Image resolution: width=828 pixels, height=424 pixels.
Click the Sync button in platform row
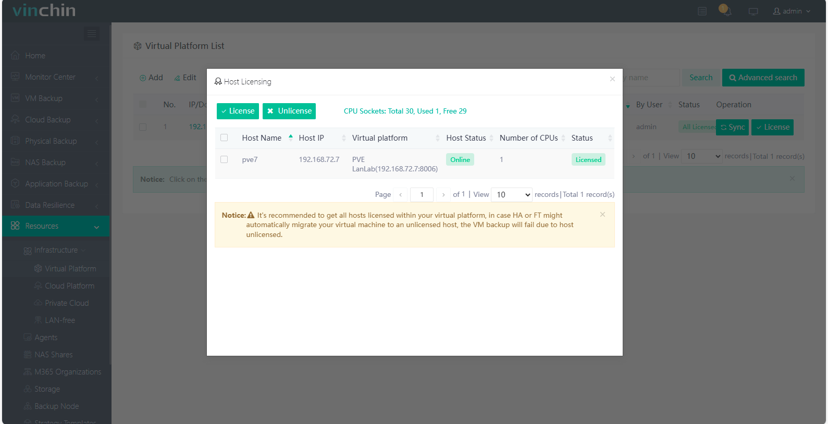click(x=732, y=127)
